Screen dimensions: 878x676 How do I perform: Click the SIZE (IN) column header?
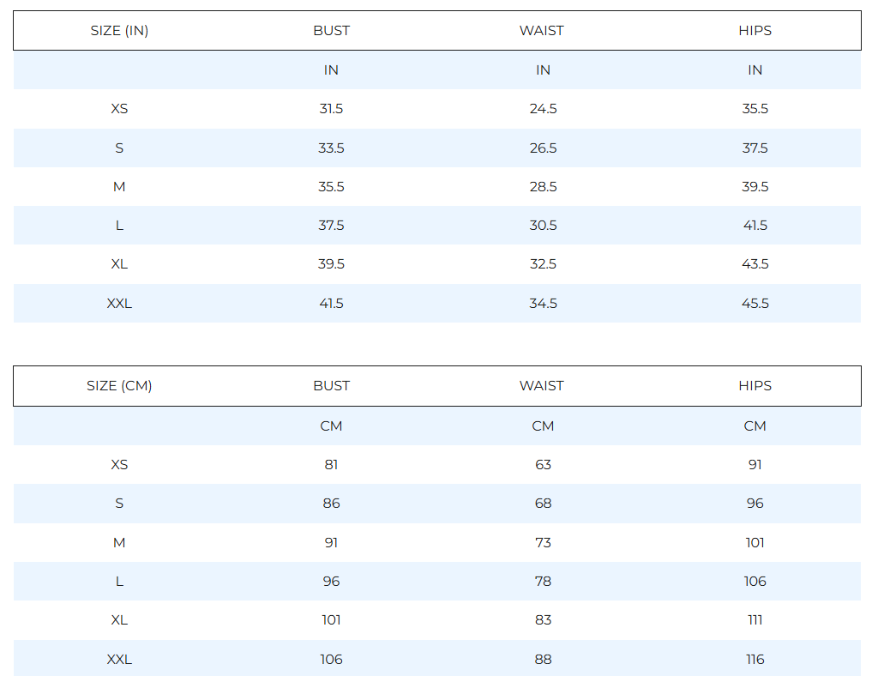pyautogui.click(x=119, y=31)
